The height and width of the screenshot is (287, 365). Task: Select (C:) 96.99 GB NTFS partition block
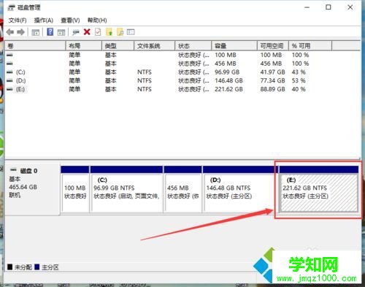[x=126, y=189]
